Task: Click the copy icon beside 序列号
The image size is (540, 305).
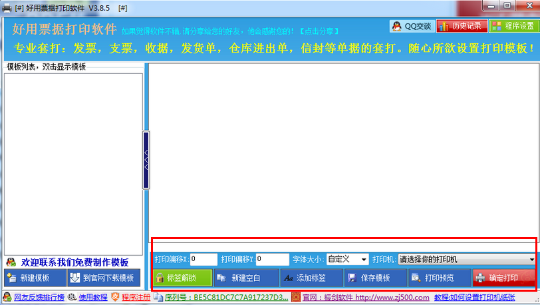Action: (158, 297)
